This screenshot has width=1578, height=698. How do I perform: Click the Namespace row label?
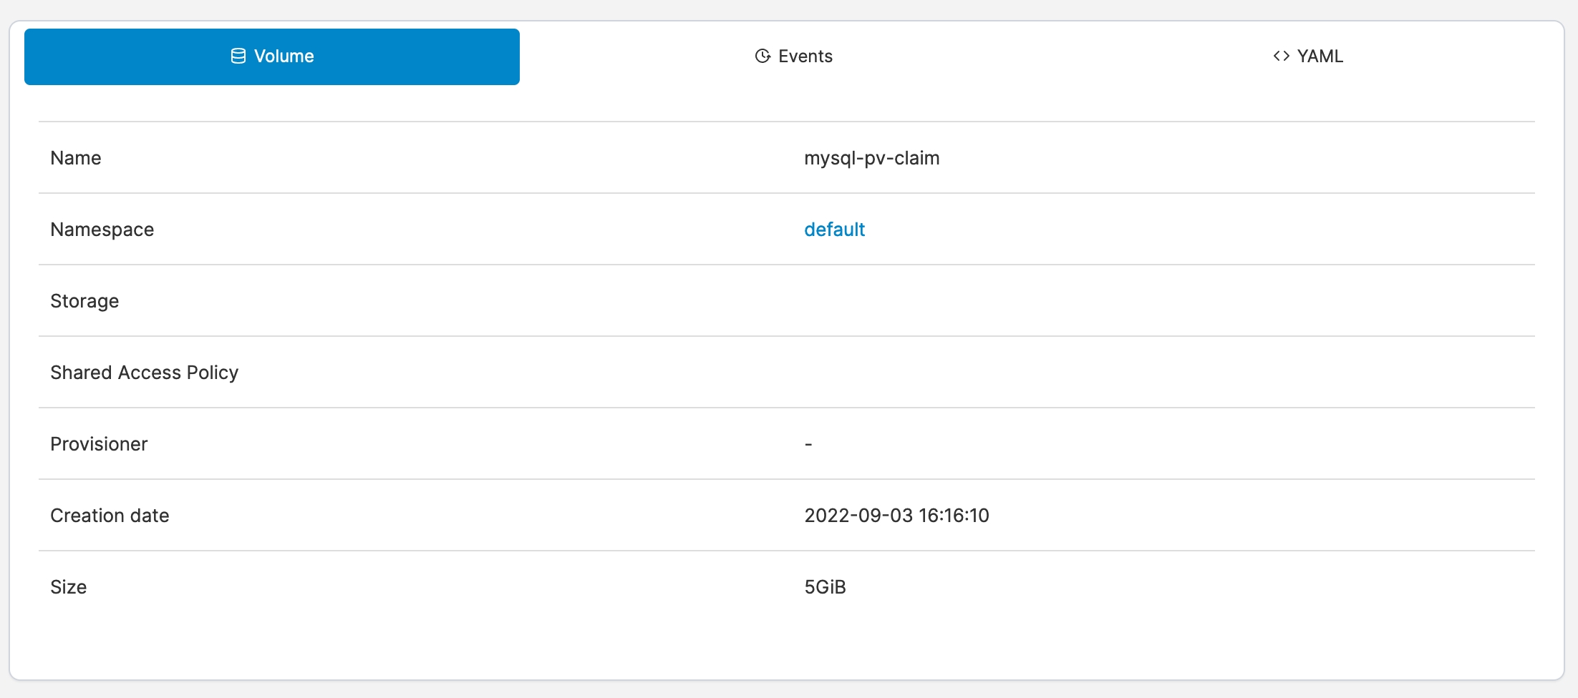coord(102,230)
